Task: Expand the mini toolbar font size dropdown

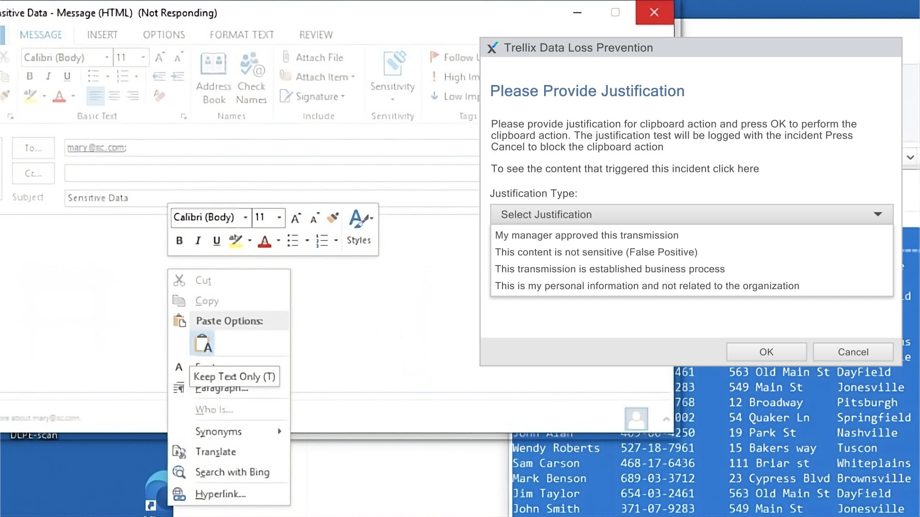Action: [279, 218]
